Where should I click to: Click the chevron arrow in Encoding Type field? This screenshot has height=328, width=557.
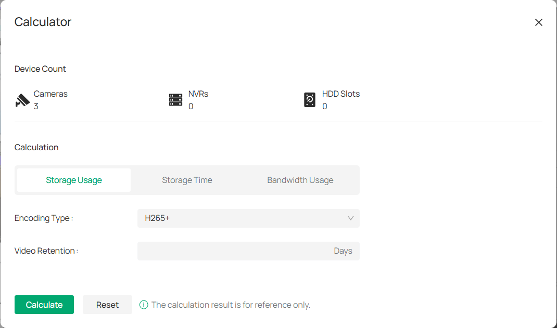click(350, 218)
